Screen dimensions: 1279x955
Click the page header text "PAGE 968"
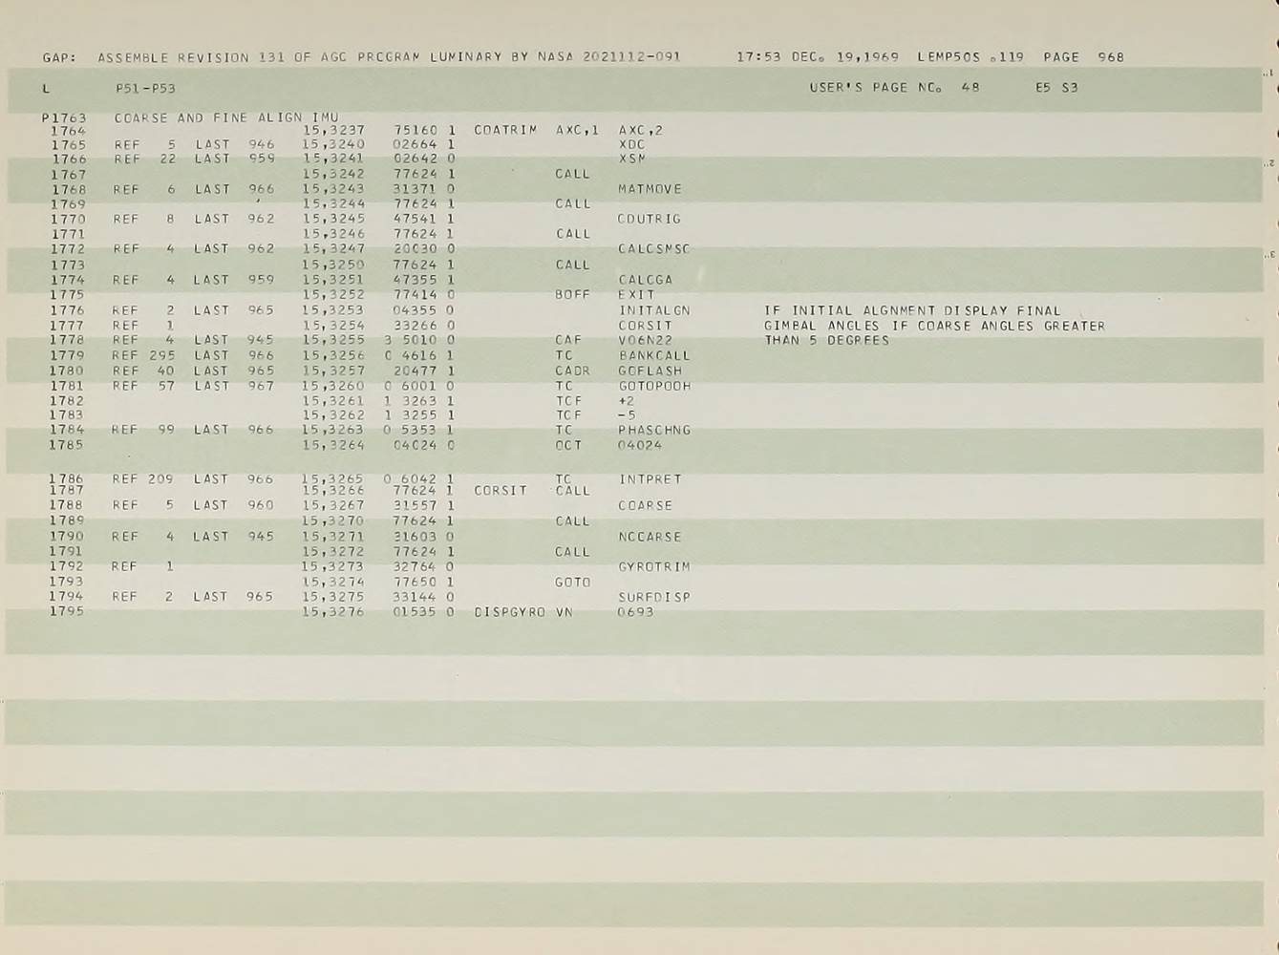coord(1084,57)
